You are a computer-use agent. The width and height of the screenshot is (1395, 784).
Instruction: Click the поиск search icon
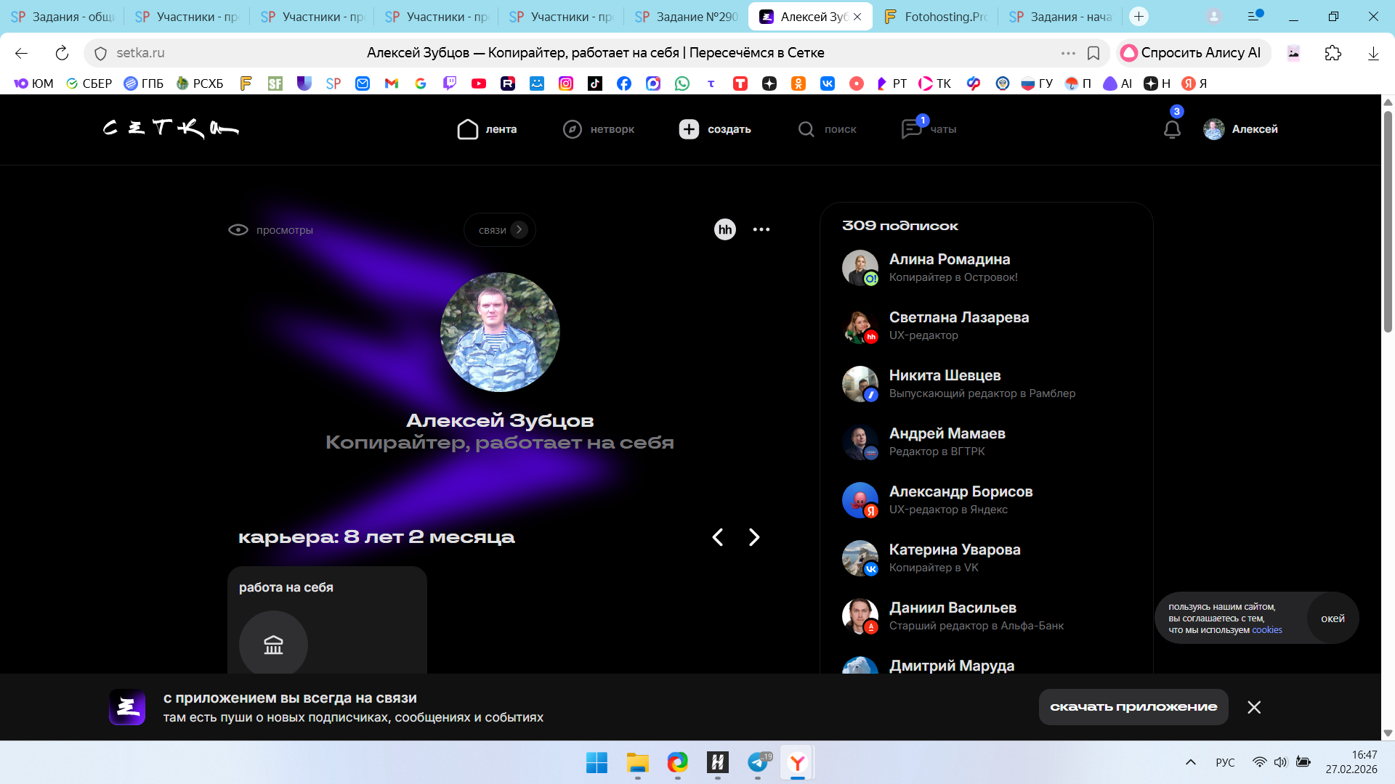[x=806, y=129]
